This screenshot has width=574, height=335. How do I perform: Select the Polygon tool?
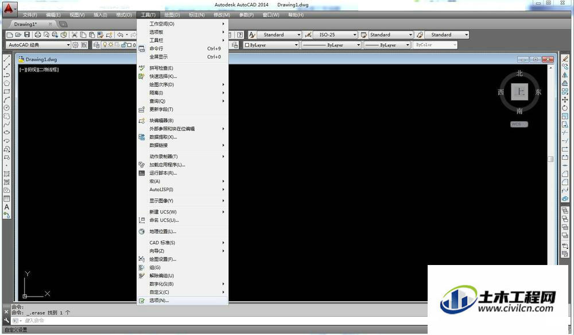point(6,83)
